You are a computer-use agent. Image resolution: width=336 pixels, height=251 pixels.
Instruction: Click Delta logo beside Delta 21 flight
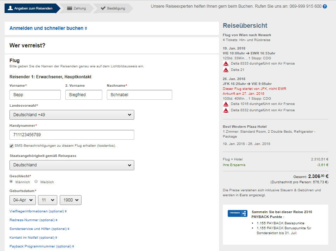click(226, 70)
